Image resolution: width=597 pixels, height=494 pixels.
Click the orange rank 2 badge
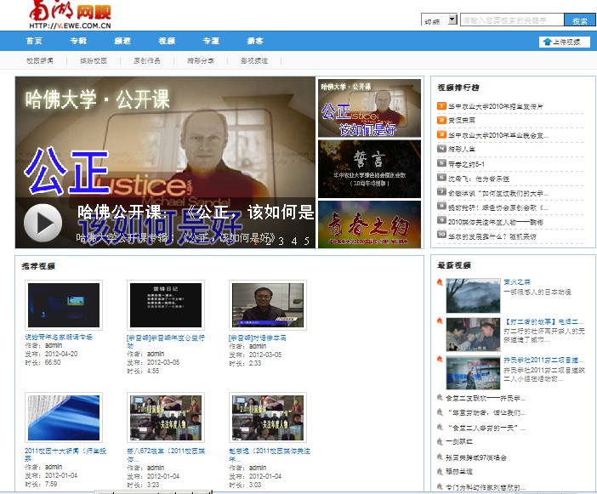point(441,120)
